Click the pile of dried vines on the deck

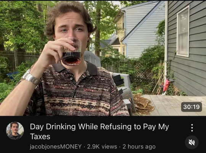[x=143, y=104]
